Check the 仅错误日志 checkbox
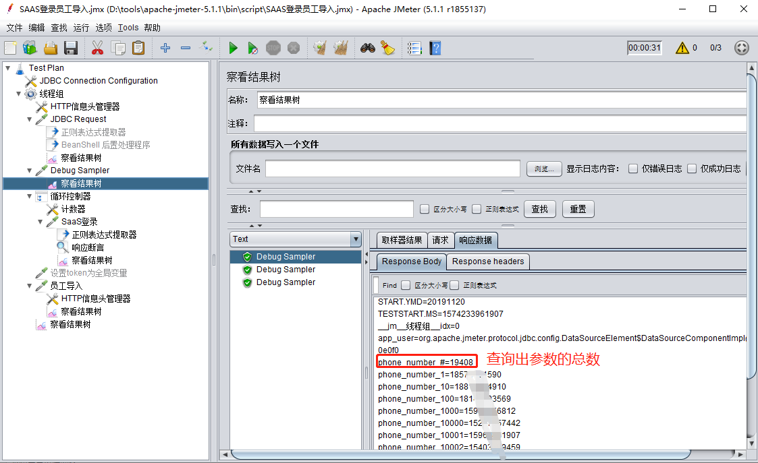This screenshot has height=463, width=758. point(633,168)
